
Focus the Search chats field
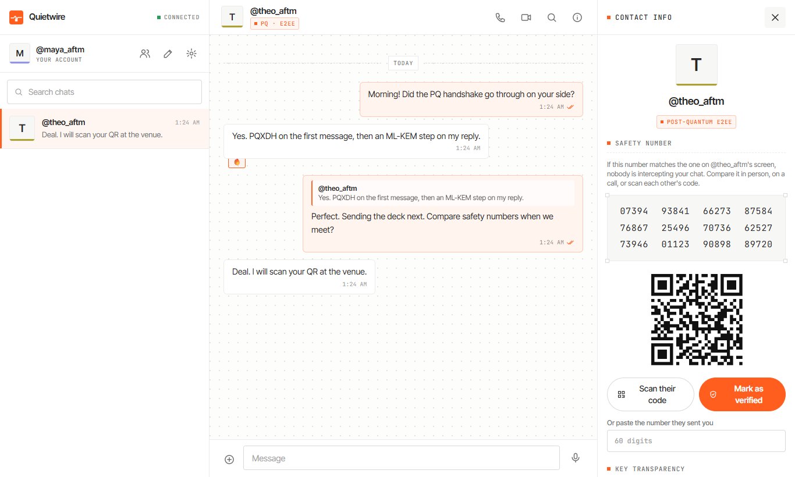104,92
